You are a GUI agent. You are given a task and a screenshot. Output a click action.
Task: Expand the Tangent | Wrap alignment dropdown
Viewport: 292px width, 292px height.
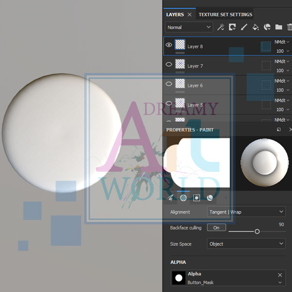[246, 212]
